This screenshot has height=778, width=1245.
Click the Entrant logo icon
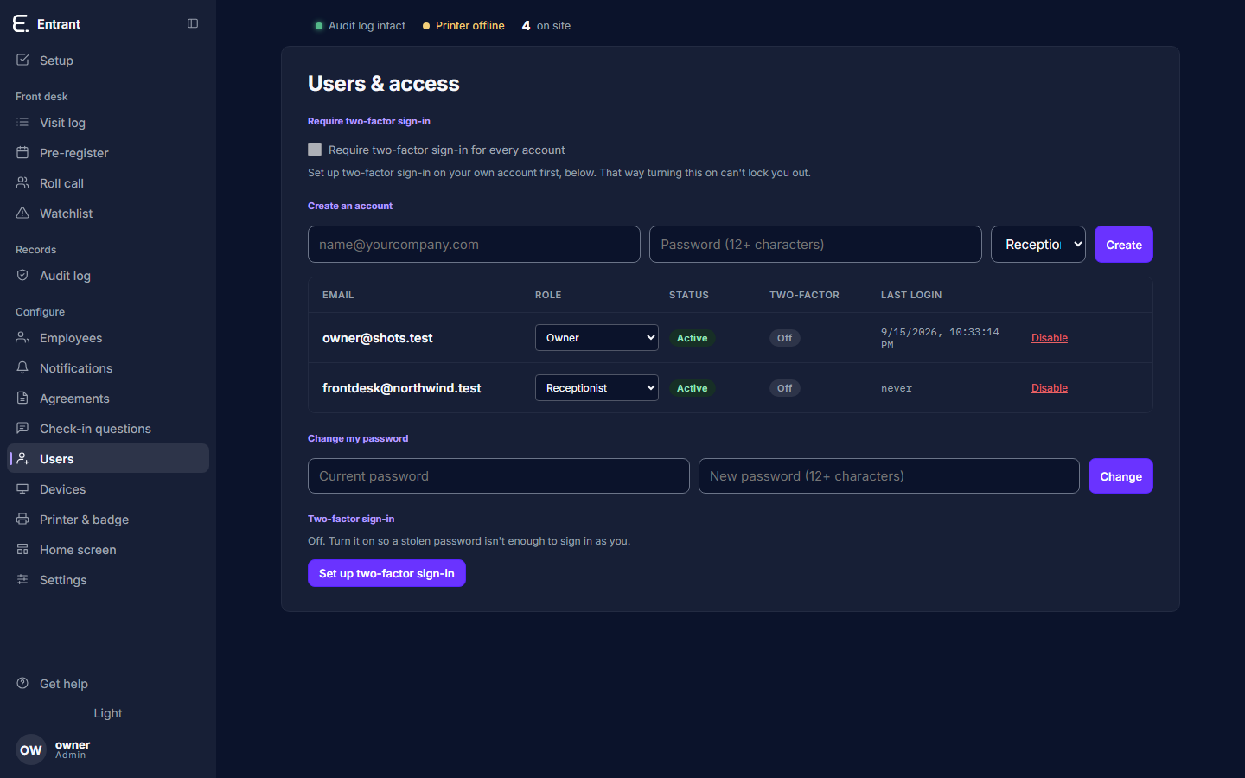tap(21, 23)
